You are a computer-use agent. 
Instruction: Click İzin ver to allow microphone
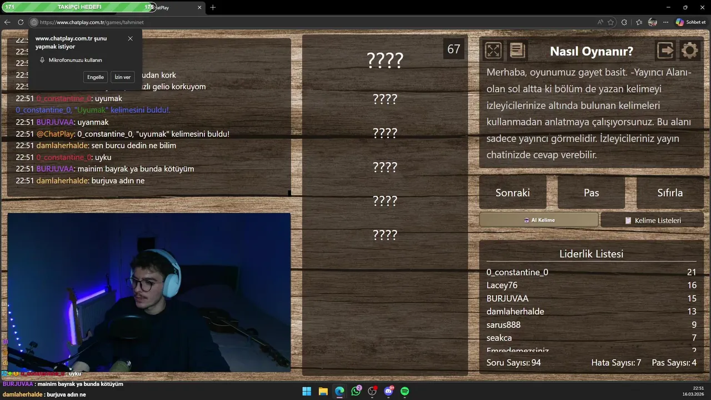pyautogui.click(x=123, y=77)
